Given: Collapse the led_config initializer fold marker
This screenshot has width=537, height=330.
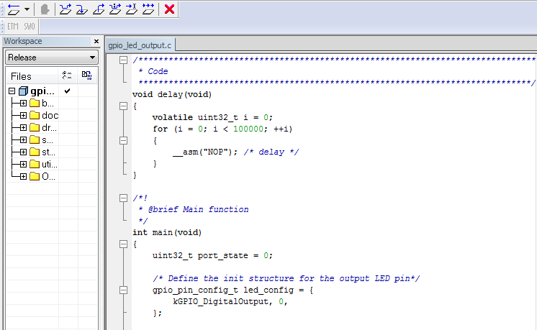Looking at the screenshot, I should click(124, 290).
